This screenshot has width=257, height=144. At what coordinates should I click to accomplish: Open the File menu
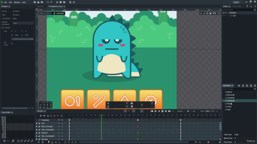click(x=5, y=2)
